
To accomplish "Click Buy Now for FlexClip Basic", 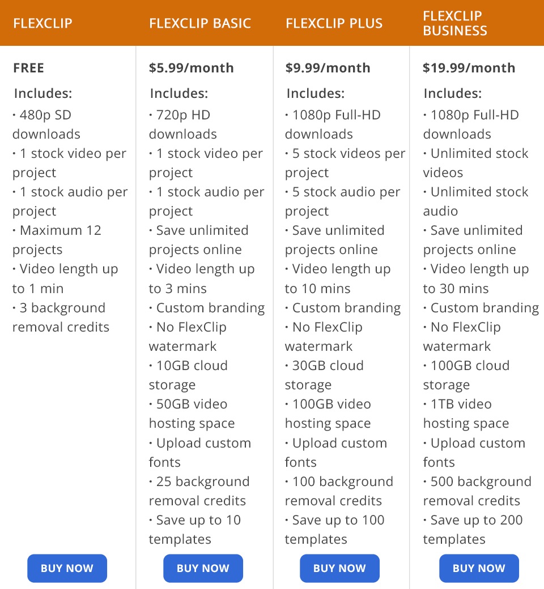I will pos(203,568).
